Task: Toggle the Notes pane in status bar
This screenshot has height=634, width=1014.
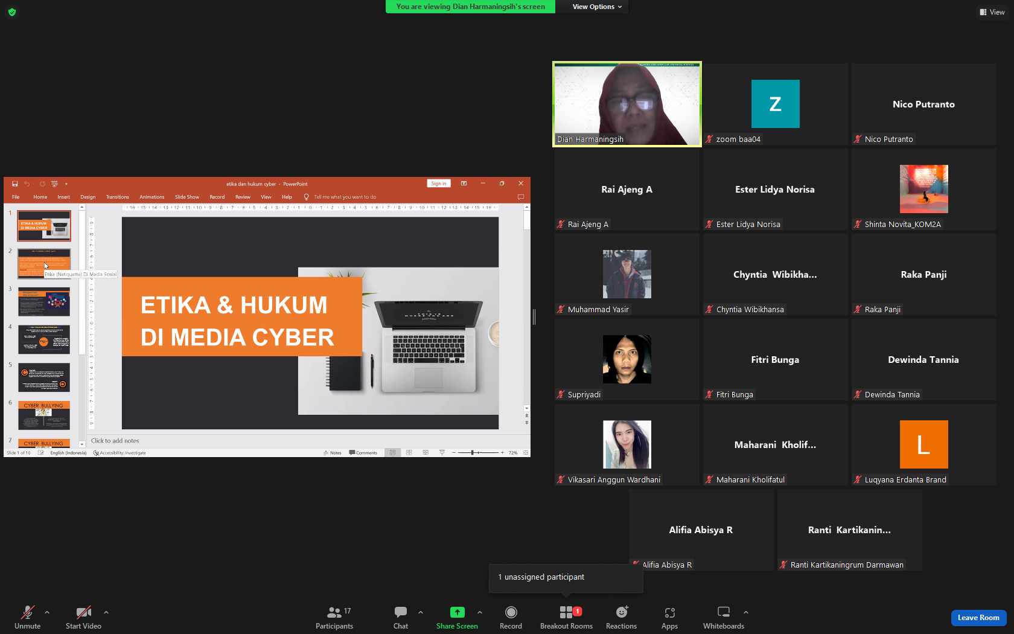Action: tap(333, 453)
